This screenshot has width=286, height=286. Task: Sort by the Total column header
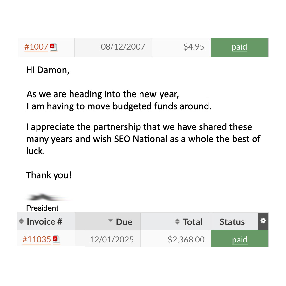pyautogui.click(x=193, y=222)
